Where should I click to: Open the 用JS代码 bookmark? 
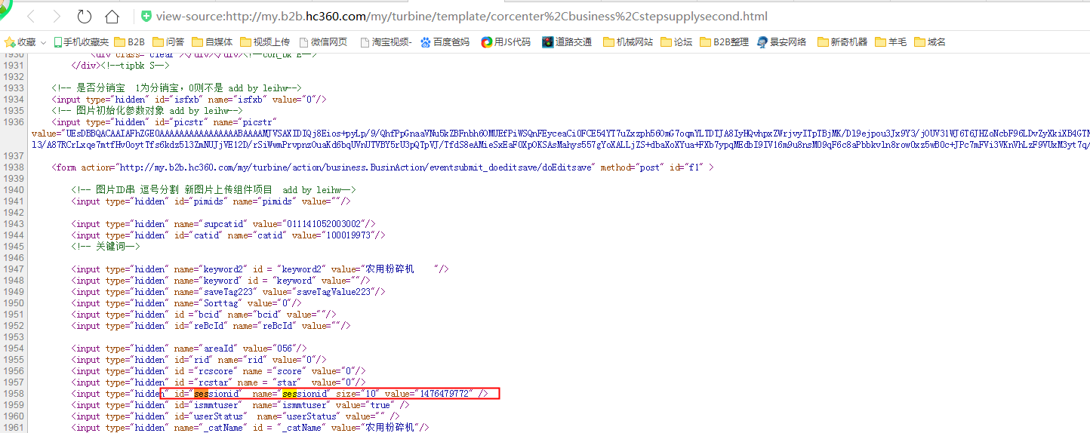coord(506,42)
